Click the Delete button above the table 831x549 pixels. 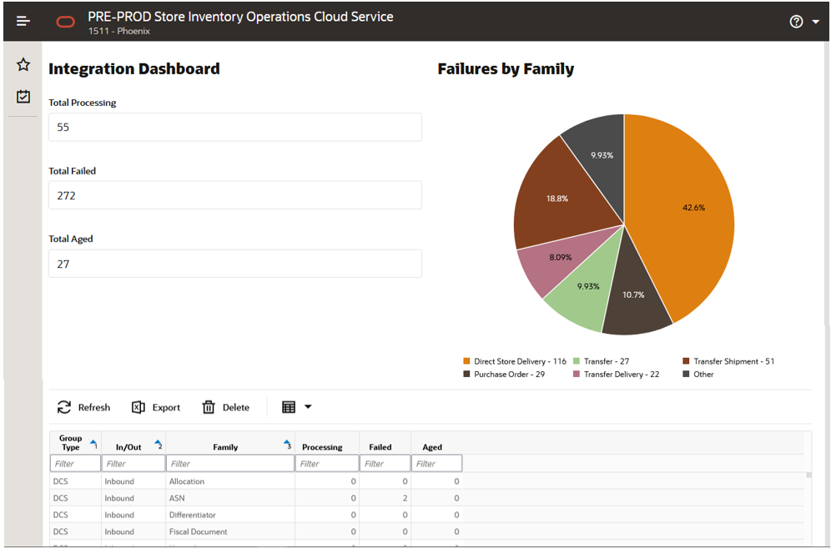point(226,407)
